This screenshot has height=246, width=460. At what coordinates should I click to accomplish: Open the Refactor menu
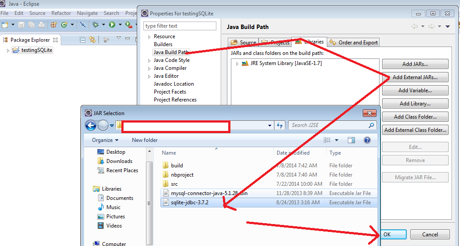click(x=61, y=13)
